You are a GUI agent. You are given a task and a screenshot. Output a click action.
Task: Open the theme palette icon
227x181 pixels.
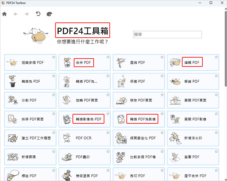[49, 14]
